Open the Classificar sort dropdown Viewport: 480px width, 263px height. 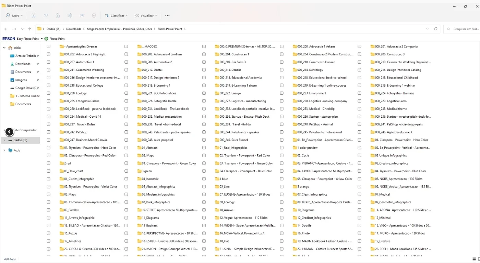point(116,15)
